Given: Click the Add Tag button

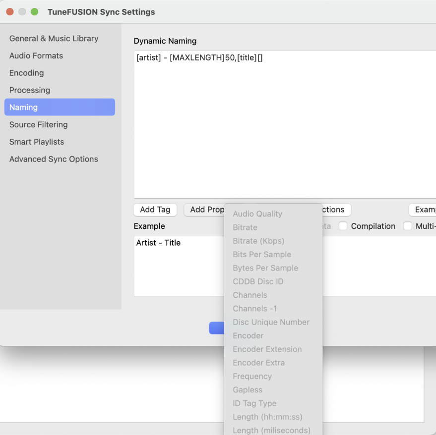Looking at the screenshot, I should [155, 210].
